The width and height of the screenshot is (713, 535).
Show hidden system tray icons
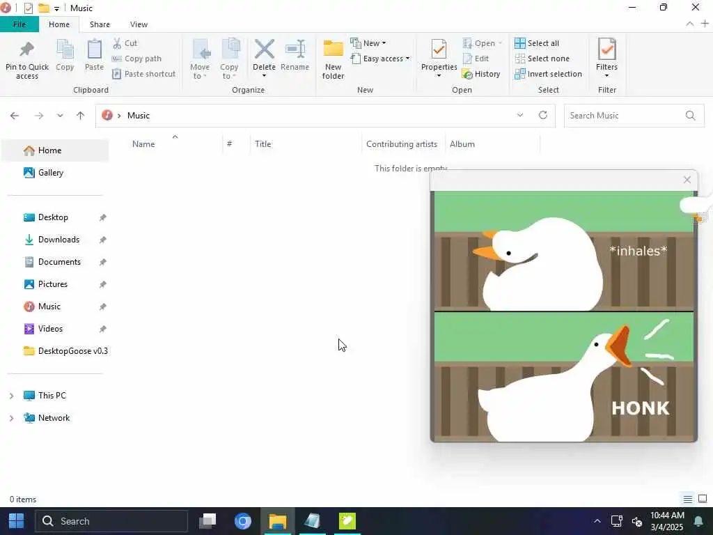[597, 521]
